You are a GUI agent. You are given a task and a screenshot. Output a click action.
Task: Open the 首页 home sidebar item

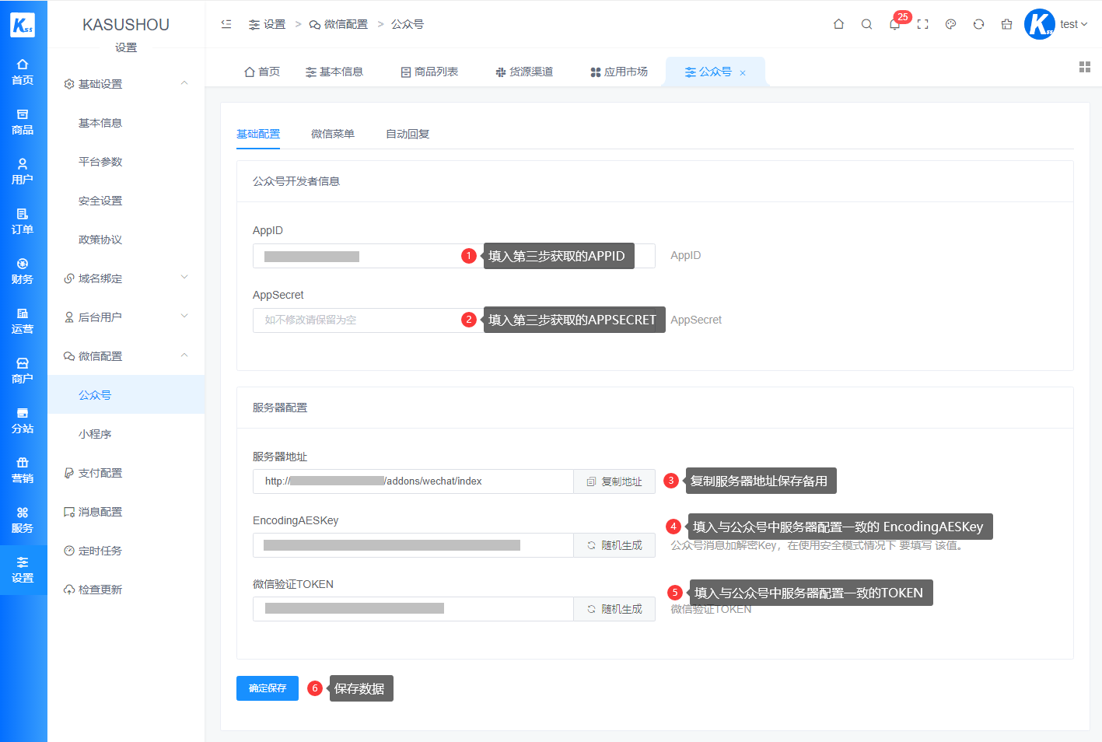click(23, 72)
